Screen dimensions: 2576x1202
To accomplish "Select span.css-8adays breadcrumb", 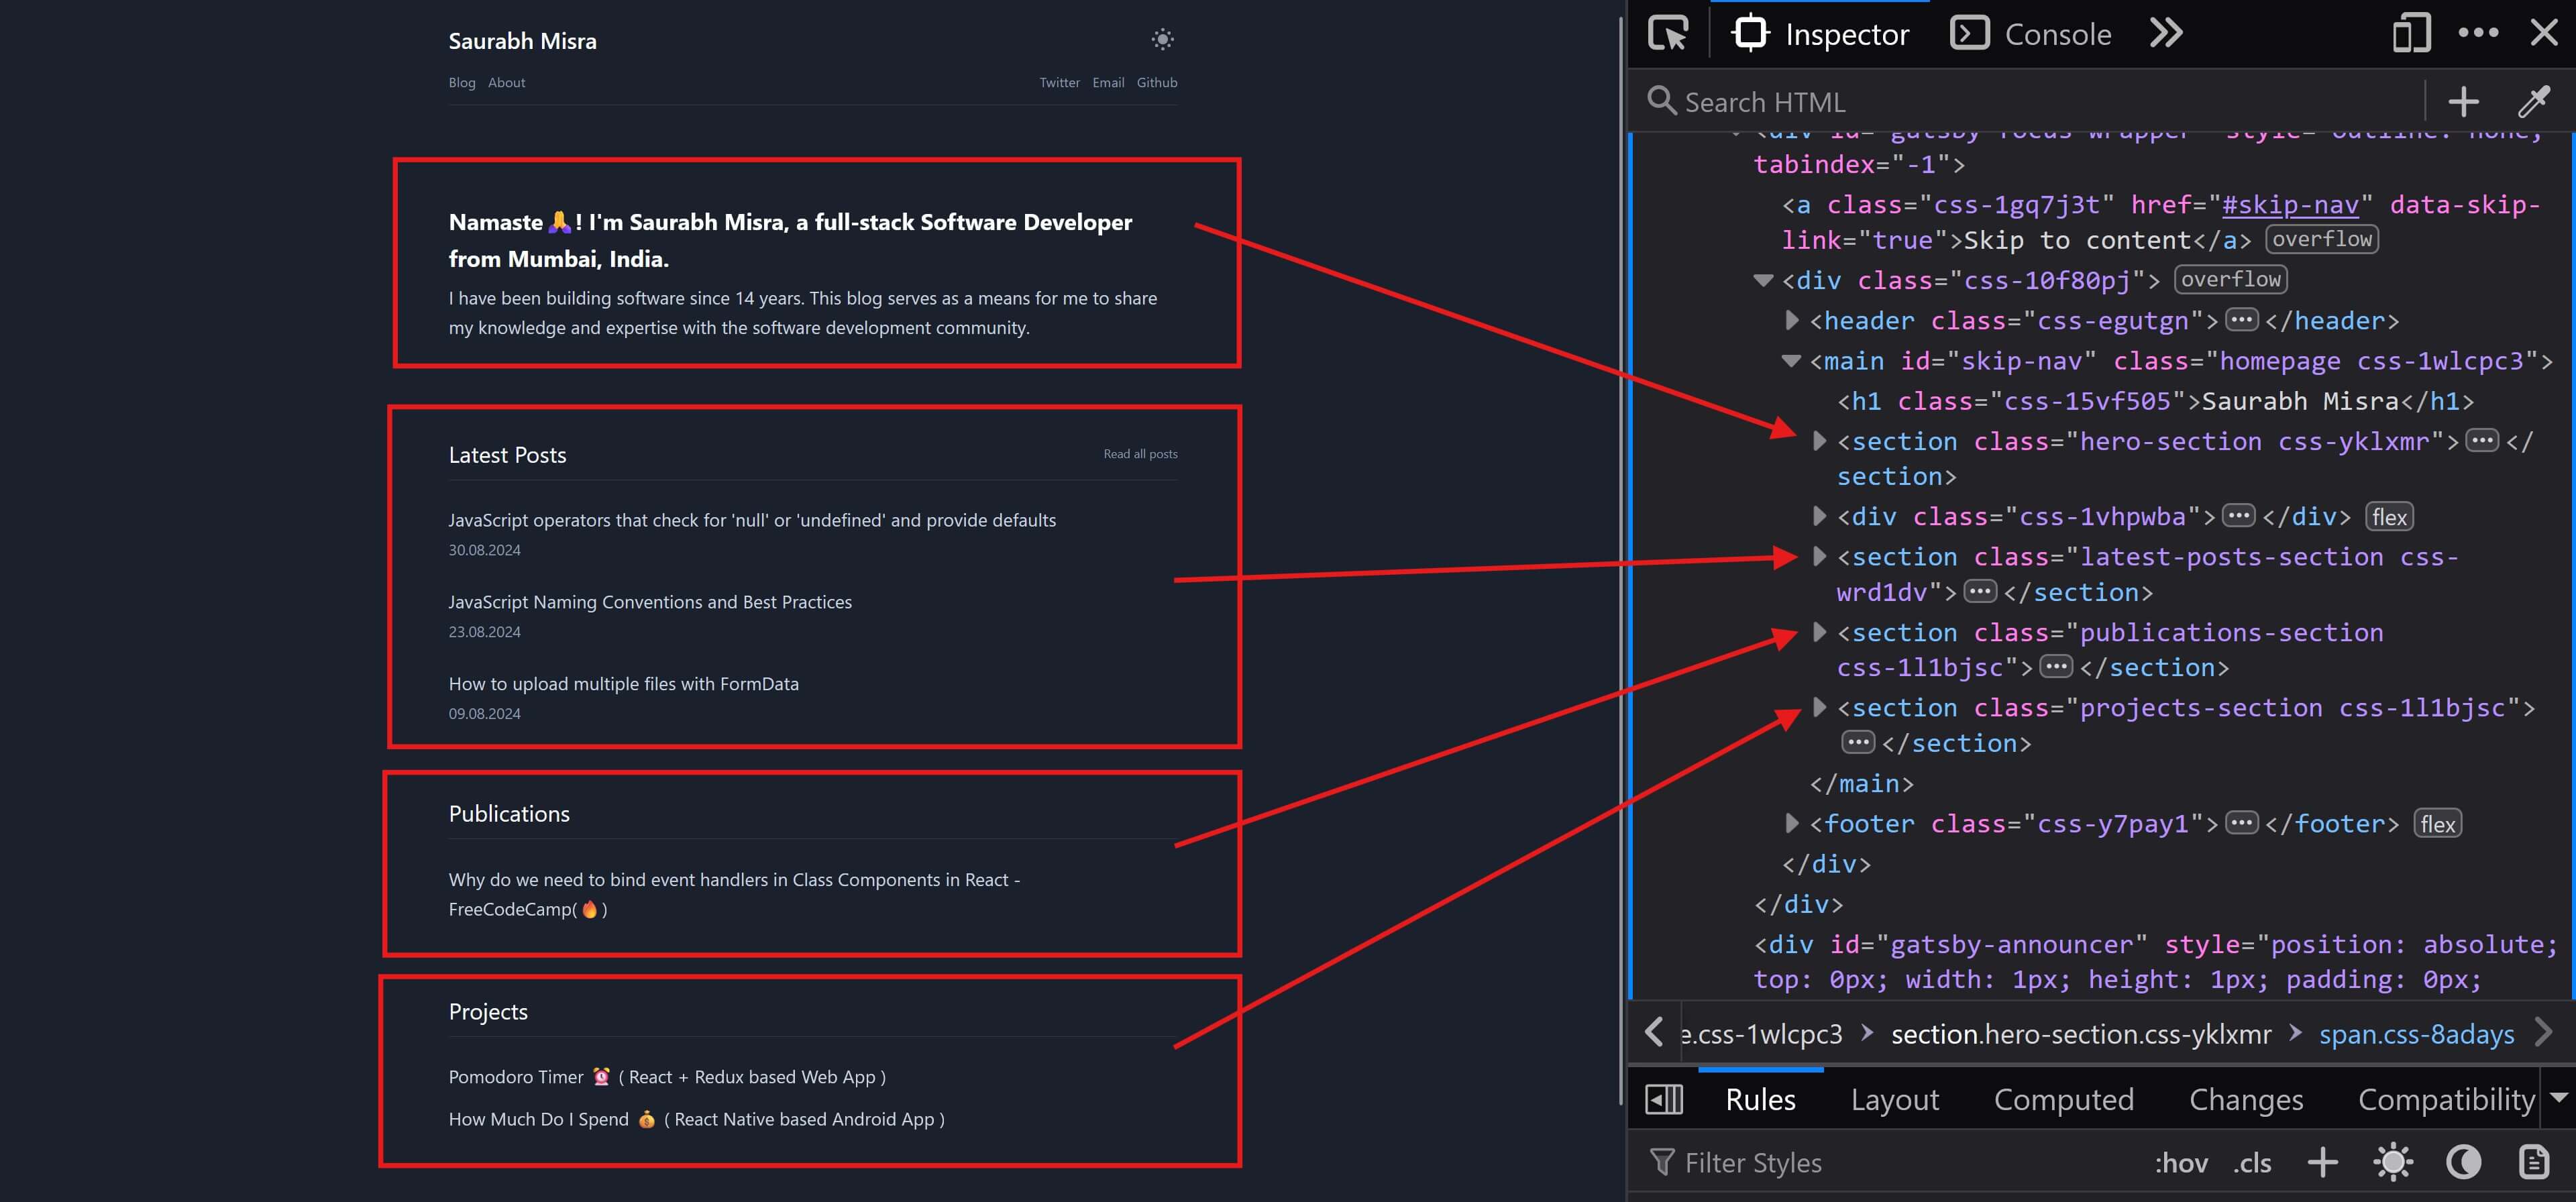I will [x=2416, y=1034].
